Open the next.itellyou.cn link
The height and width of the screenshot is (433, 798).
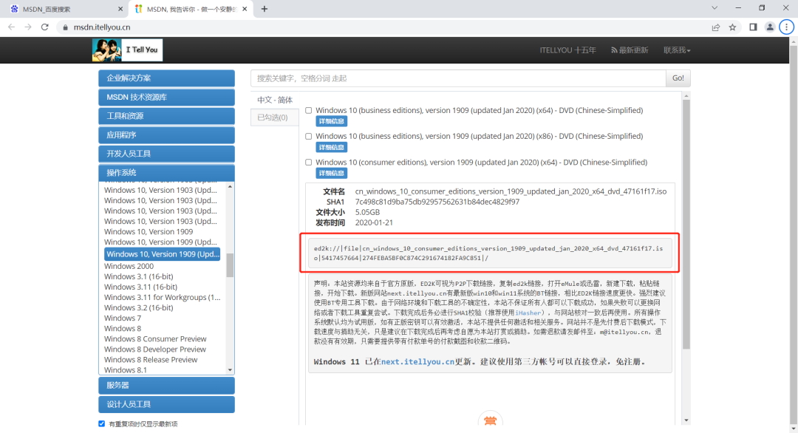coord(417,362)
